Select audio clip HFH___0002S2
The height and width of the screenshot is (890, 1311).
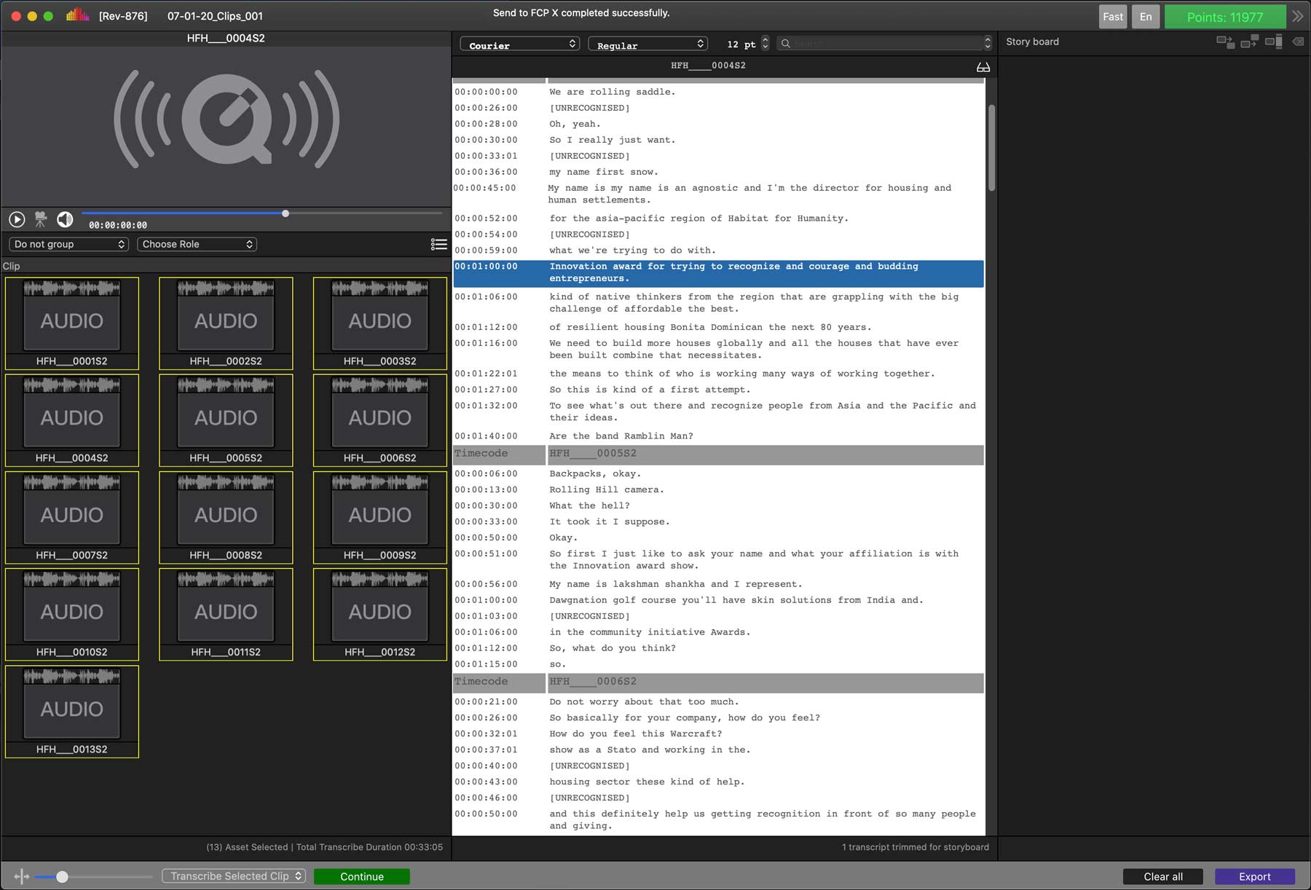[226, 323]
